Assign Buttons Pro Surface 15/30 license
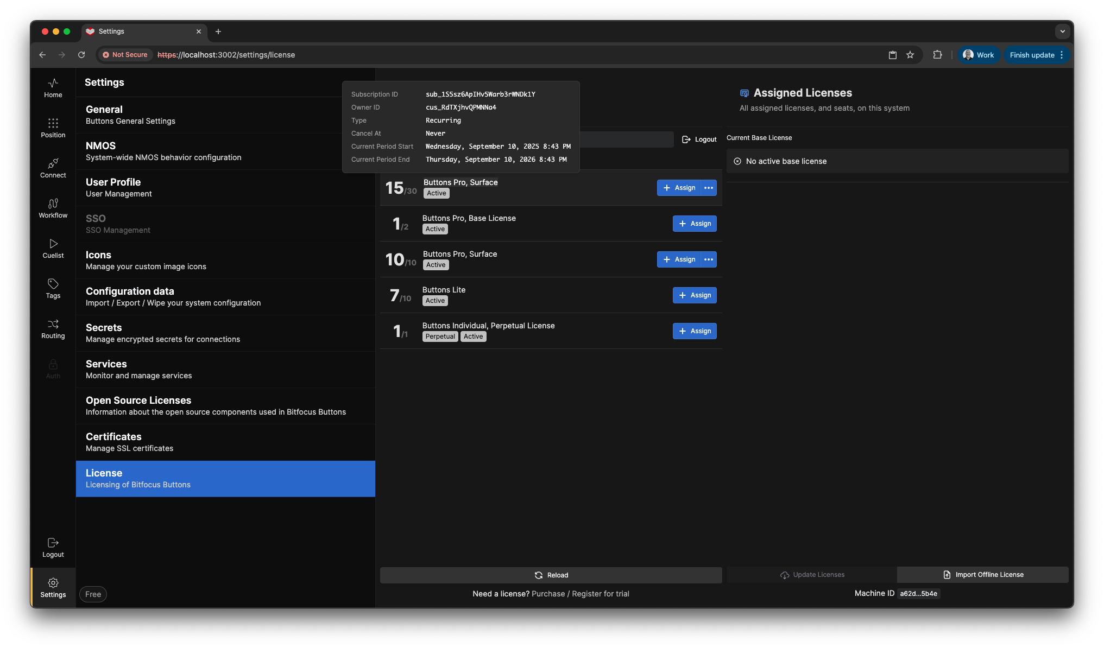 (679, 188)
